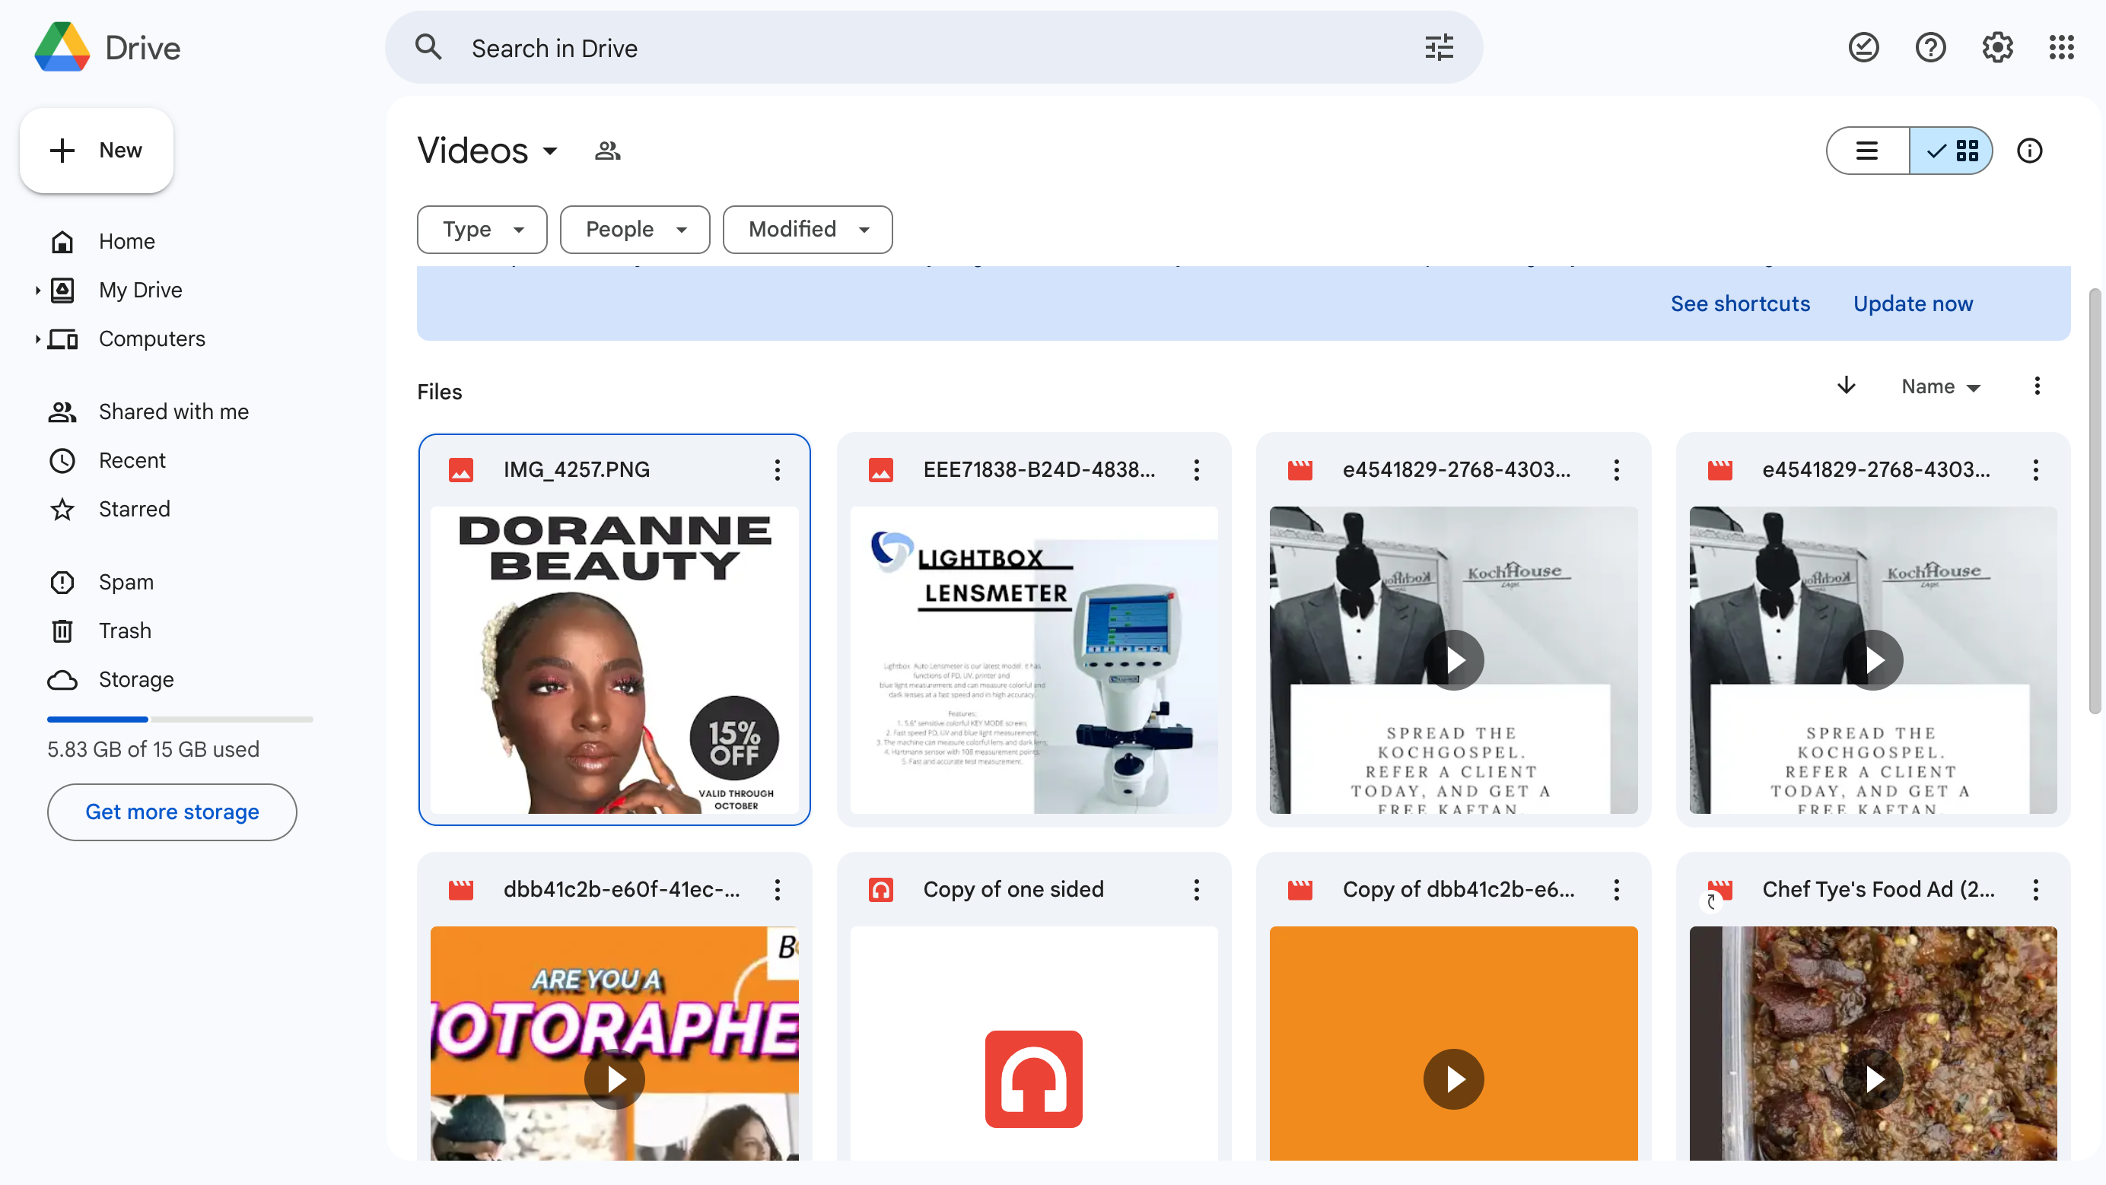Open Starred items
Image resolution: width=2106 pixels, height=1185 pixels.
tap(134, 509)
